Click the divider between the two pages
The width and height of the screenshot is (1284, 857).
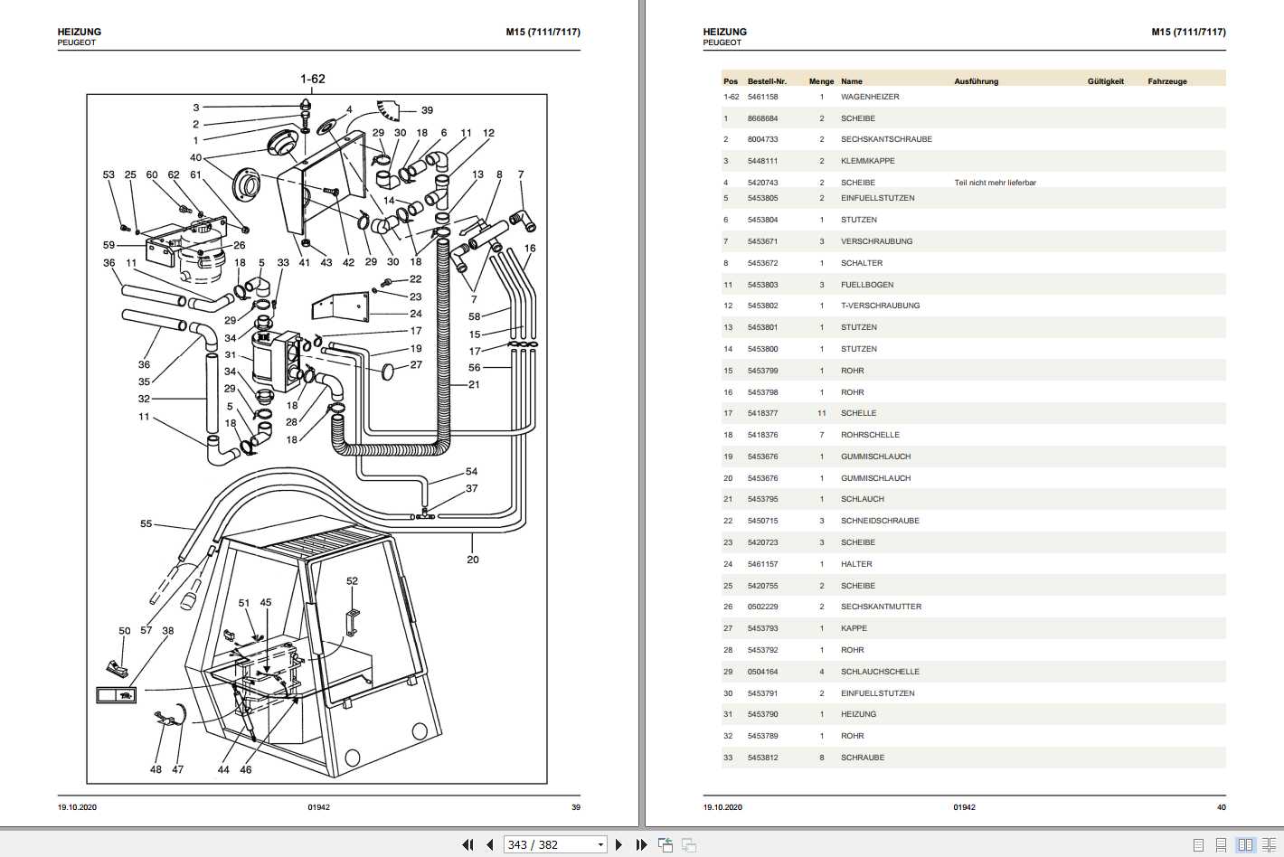click(x=641, y=407)
